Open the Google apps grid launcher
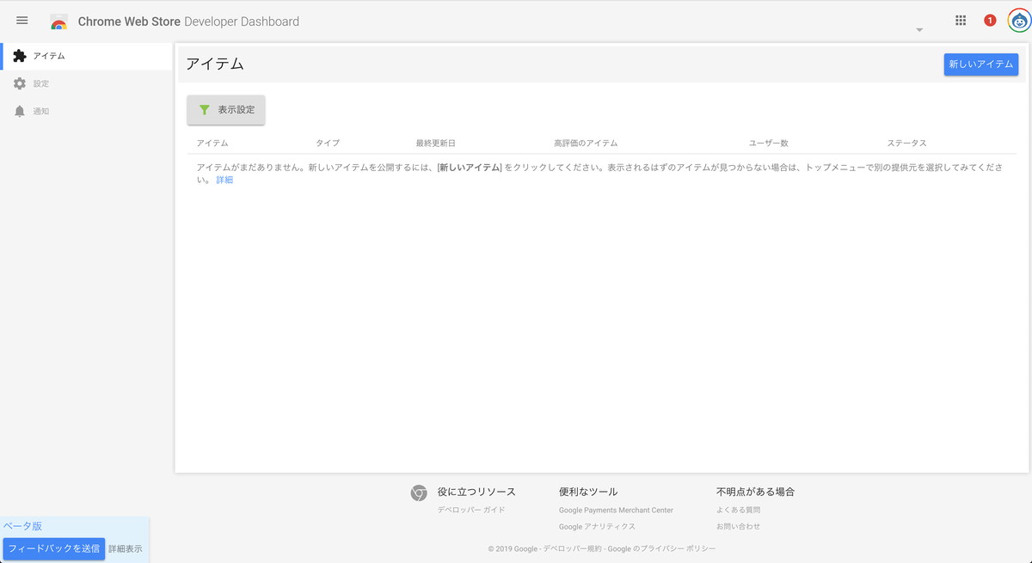This screenshot has height=563, width=1032. click(961, 20)
